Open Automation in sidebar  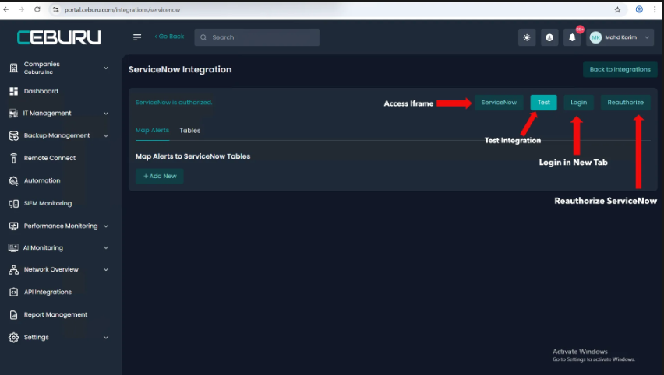[42, 181]
